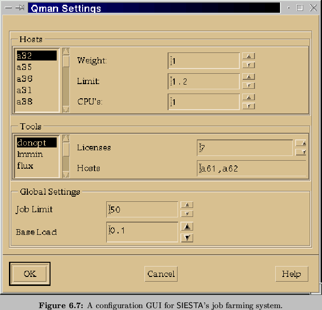Select host a32 in Hosts list
The width and height of the screenshot is (322, 310).
[36, 55]
